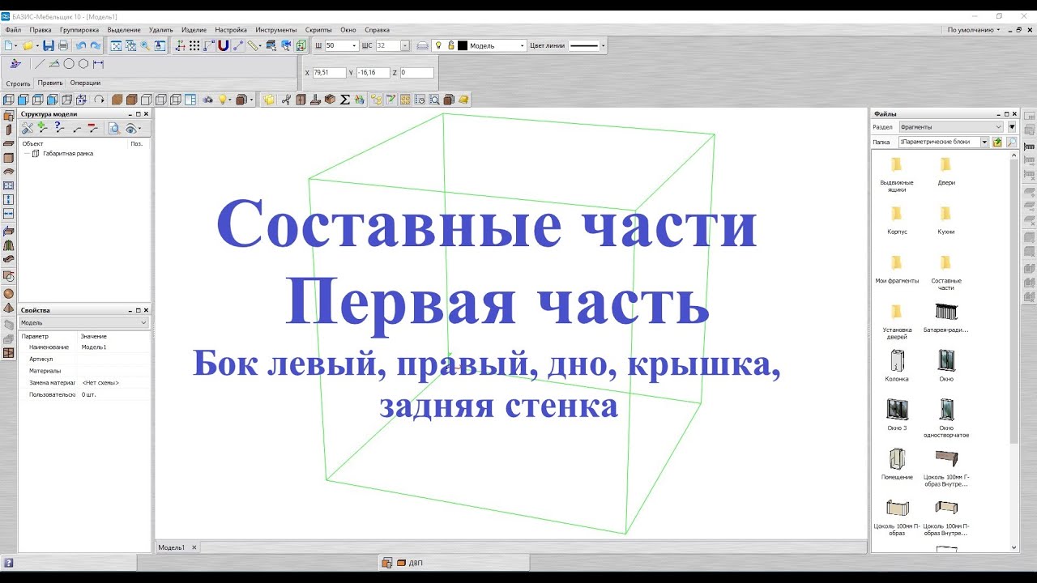Select the polygon drawing tool

click(x=83, y=64)
